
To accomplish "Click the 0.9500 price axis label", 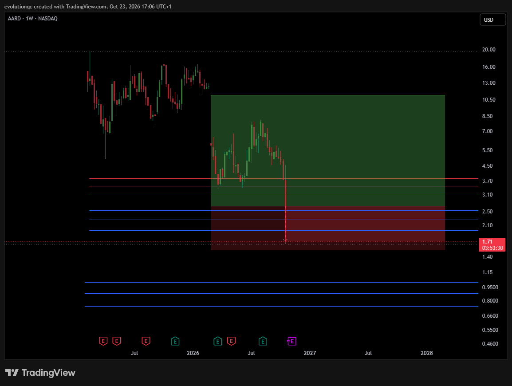I will coord(490,288).
